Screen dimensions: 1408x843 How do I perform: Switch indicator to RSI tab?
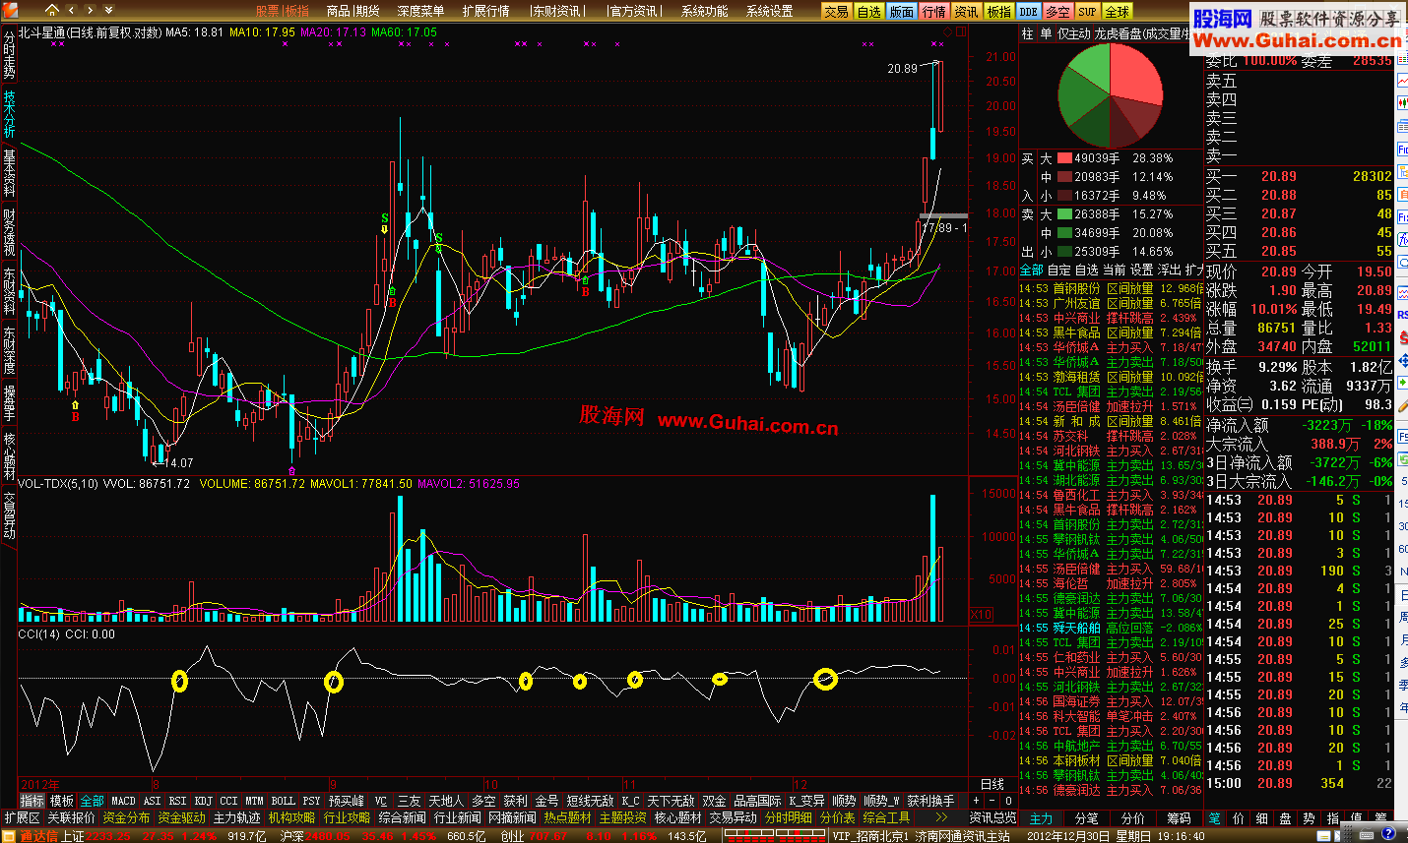pos(177,801)
